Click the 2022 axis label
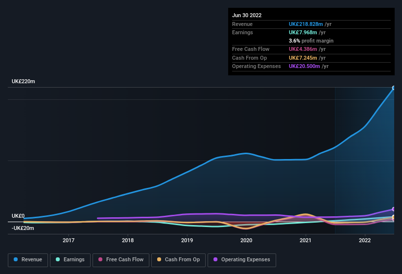Screen dimensions: 402x274 (365, 240)
